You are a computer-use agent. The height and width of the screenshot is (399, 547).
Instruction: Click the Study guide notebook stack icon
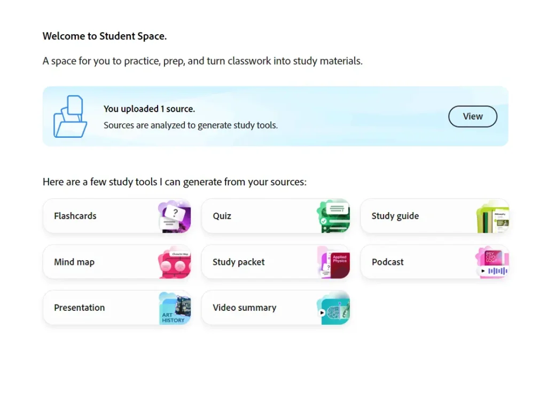coord(492,216)
